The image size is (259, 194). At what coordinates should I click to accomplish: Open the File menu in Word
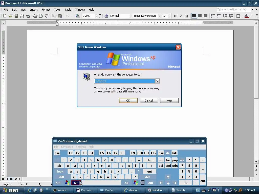click(x=6, y=10)
